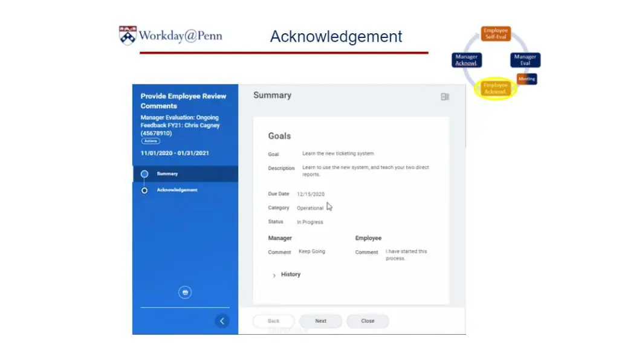Screen dimensions: 619x348
Task: Click the Meeting cycle box
Action: 527,79
